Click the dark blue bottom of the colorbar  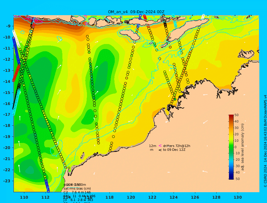[x=231, y=178]
